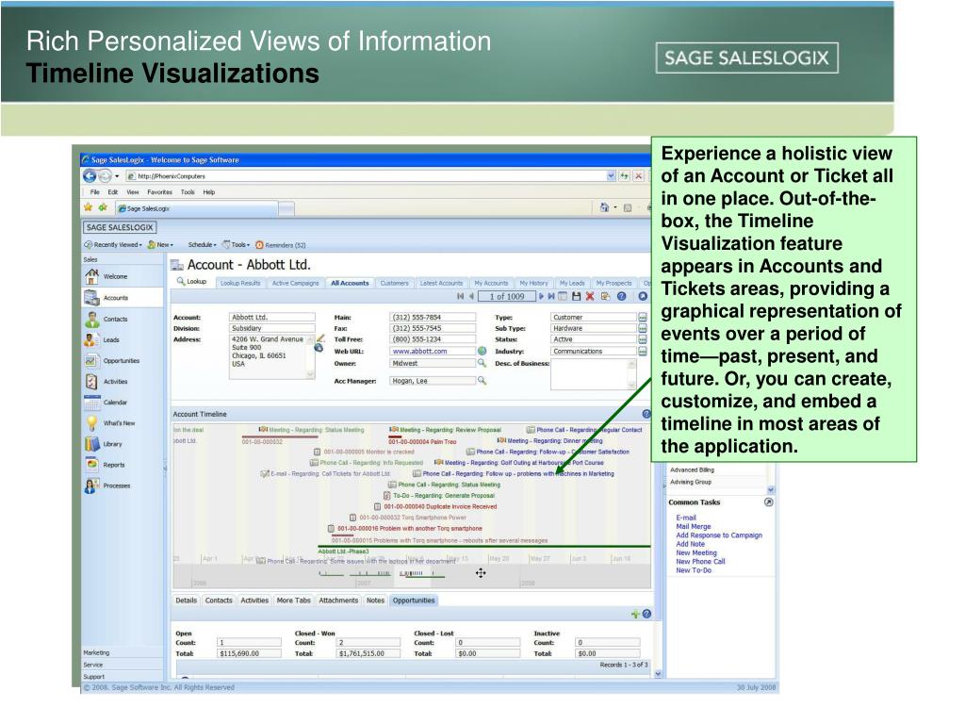Add opportunity with green plus icon

pos(635,614)
